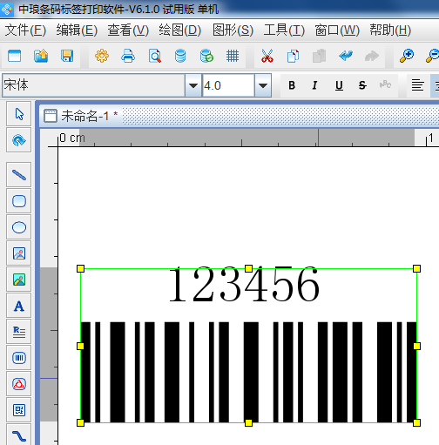Expand the 宋体 font dropdown

[193, 85]
